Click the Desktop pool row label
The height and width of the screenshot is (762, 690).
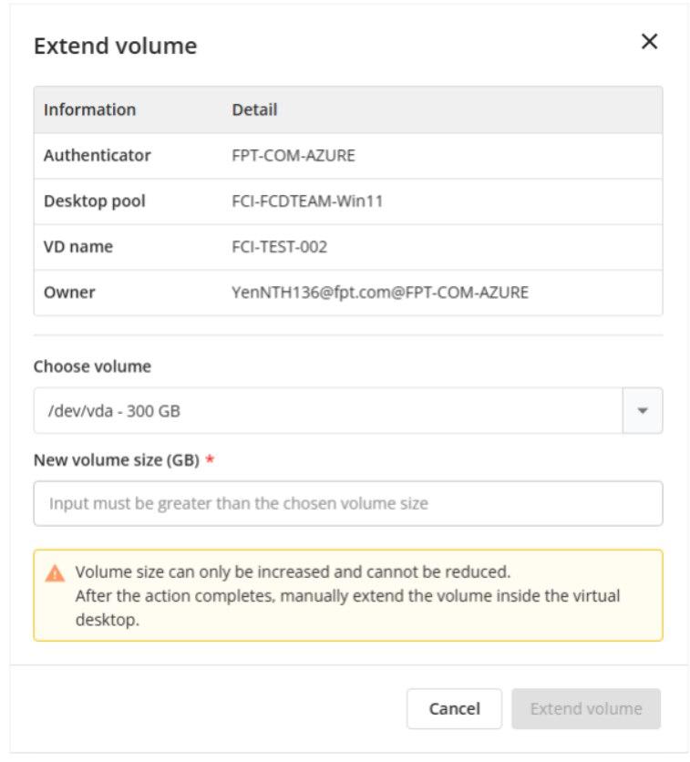(x=94, y=201)
